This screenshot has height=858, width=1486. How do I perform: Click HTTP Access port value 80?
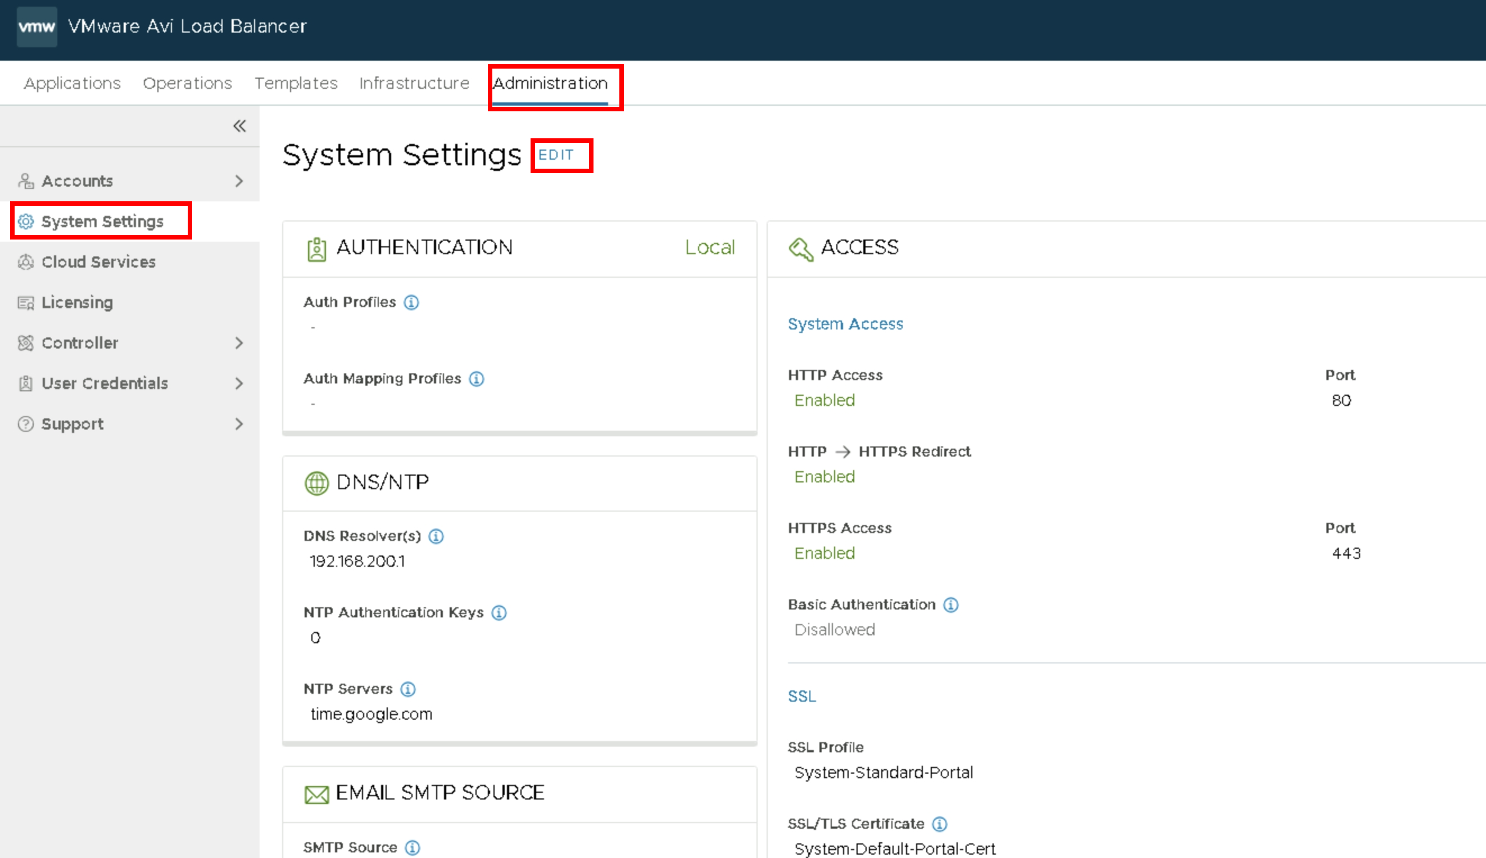coord(1341,401)
